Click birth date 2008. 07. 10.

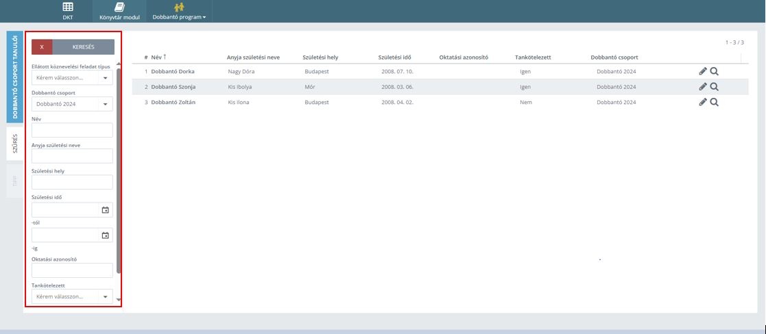coord(398,72)
